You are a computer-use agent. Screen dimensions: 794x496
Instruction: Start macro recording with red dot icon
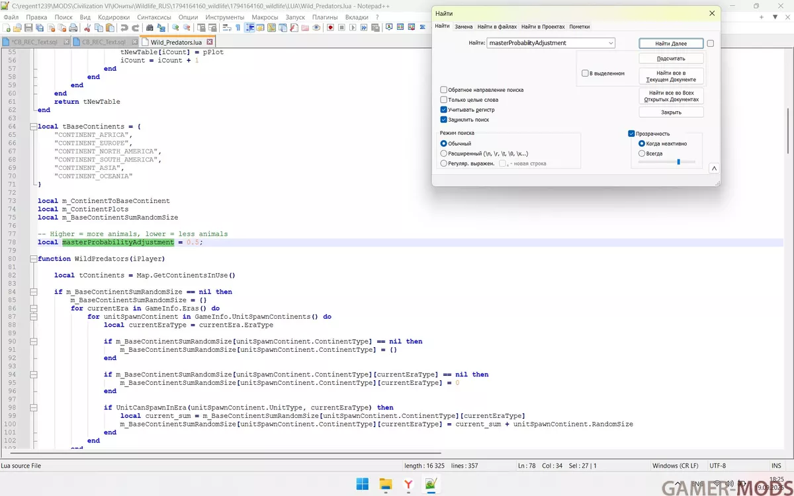(x=331, y=28)
